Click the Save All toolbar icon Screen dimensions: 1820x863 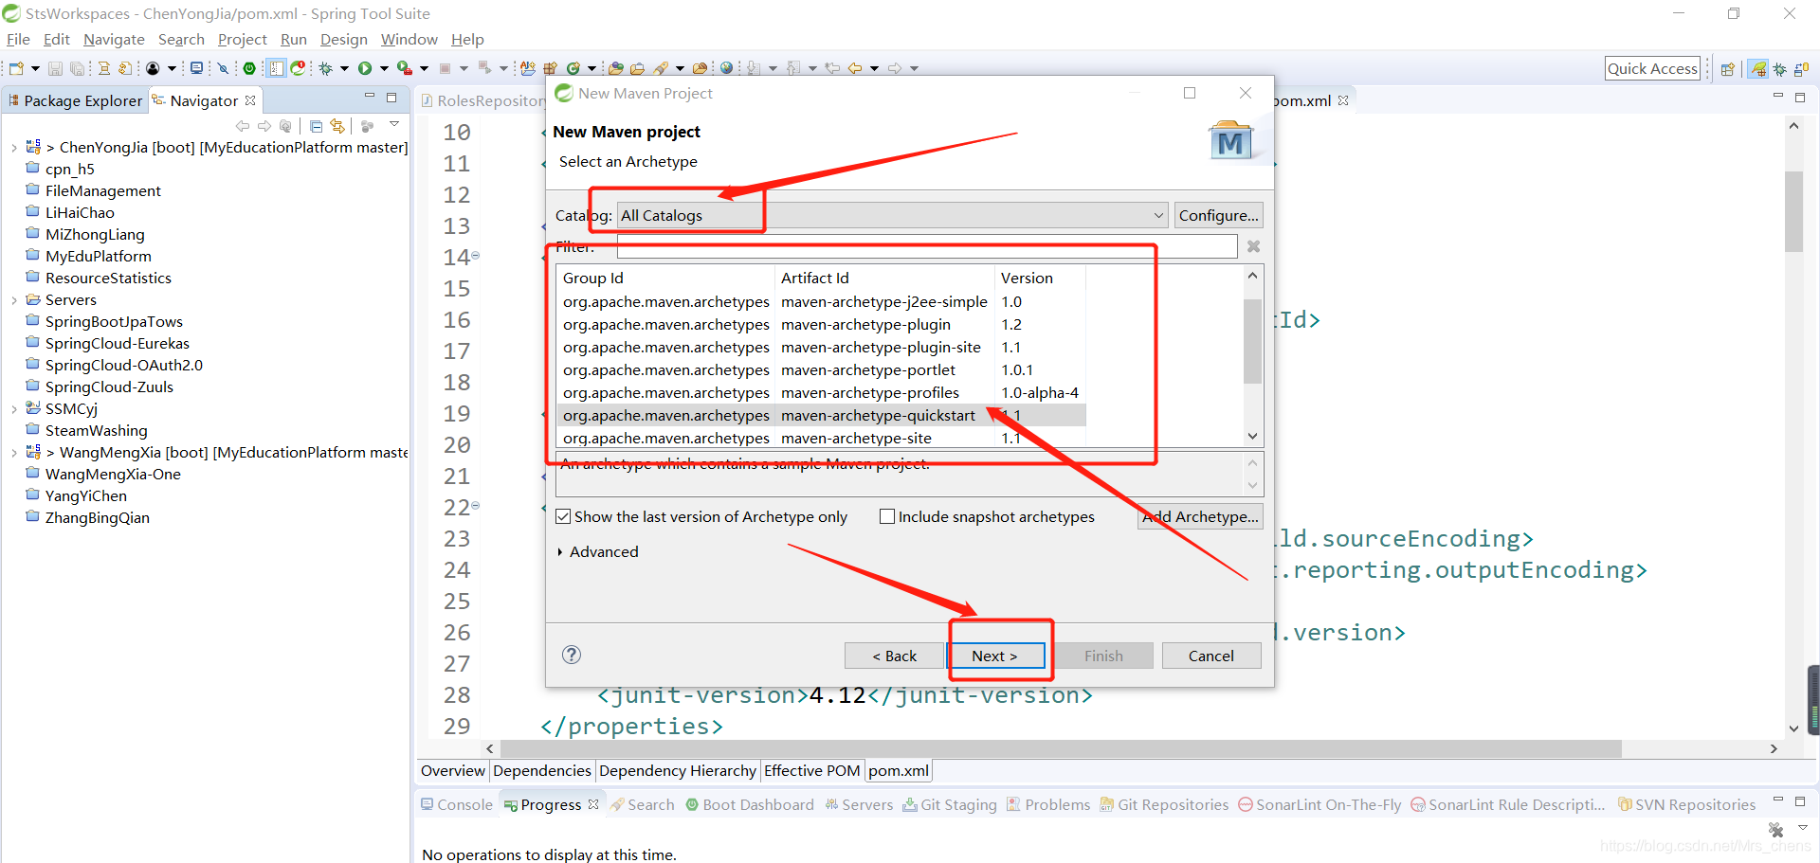(x=77, y=68)
